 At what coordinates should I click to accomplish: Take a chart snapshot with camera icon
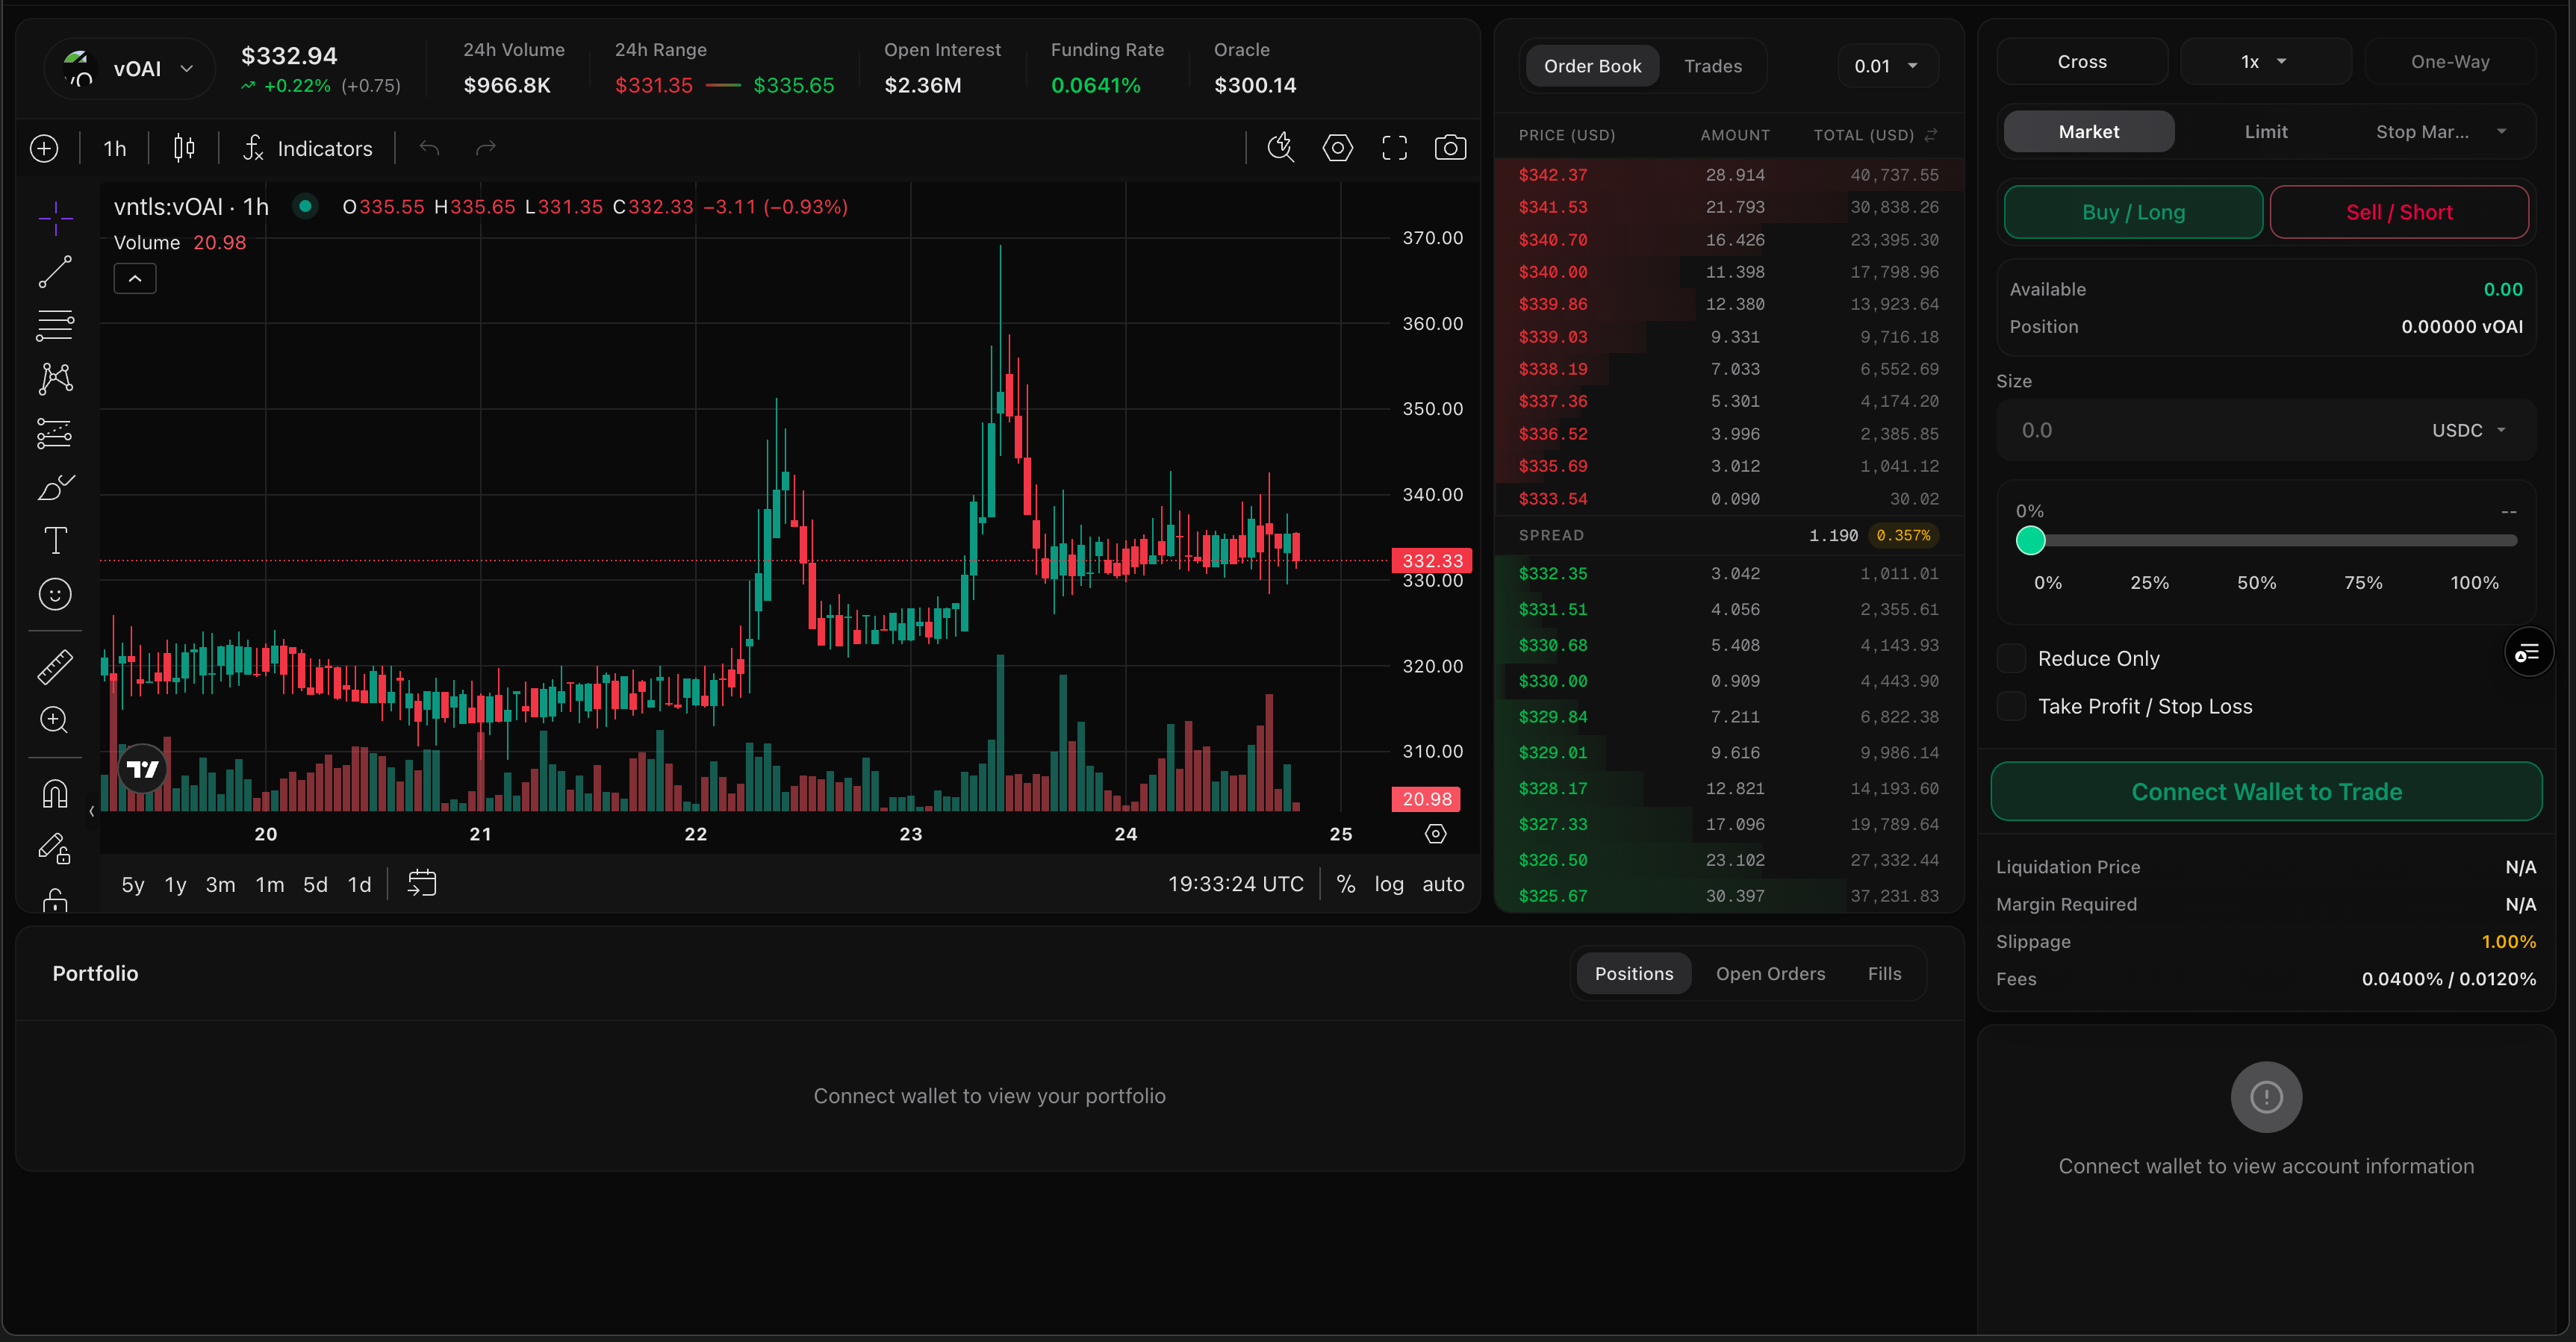click(x=1450, y=148)
